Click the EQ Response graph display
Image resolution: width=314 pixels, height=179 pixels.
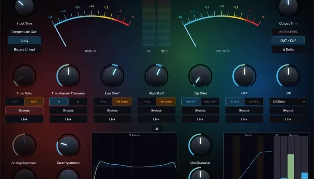point(135,156)
